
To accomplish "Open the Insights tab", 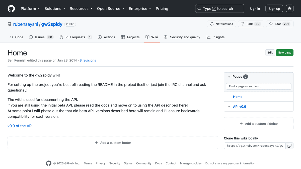I will pos(215,37).
